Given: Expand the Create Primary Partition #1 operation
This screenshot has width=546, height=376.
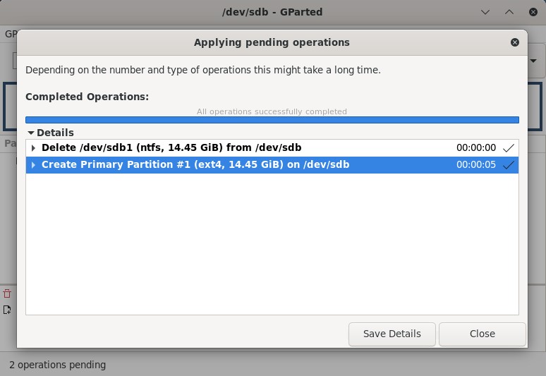Looking at the screenshot, I should (x=33, y=165).
